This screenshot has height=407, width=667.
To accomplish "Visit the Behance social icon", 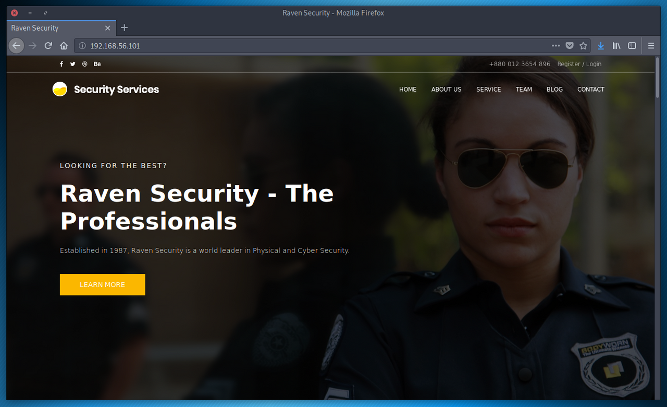I will [97, 64].
